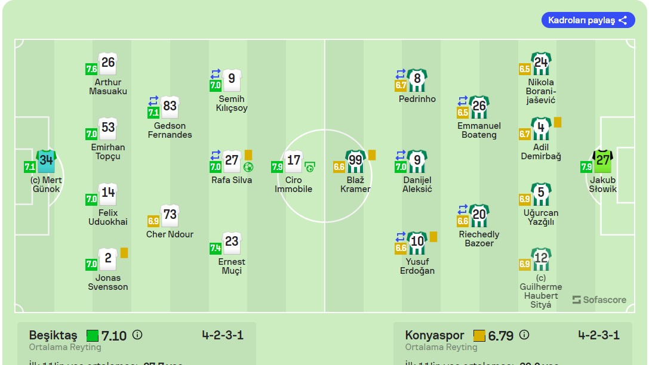This screenshot has height=365, width=649.
Task: Click Jonas Svensson's yellow card icon
Action: [x=124, y=253]
